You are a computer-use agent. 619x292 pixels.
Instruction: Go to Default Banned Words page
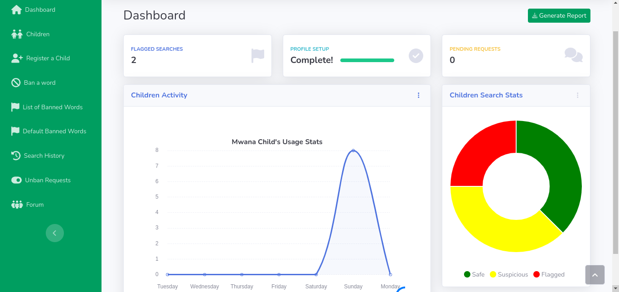pos(54,131)
